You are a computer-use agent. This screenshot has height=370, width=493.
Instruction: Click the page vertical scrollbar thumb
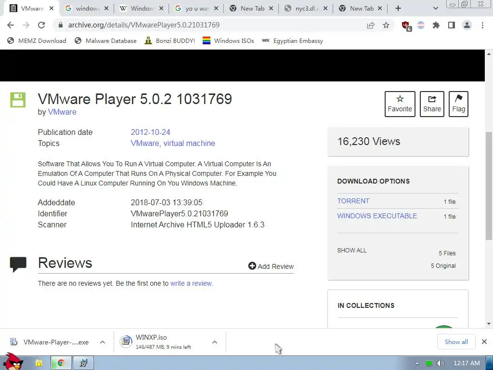(489, 185)
